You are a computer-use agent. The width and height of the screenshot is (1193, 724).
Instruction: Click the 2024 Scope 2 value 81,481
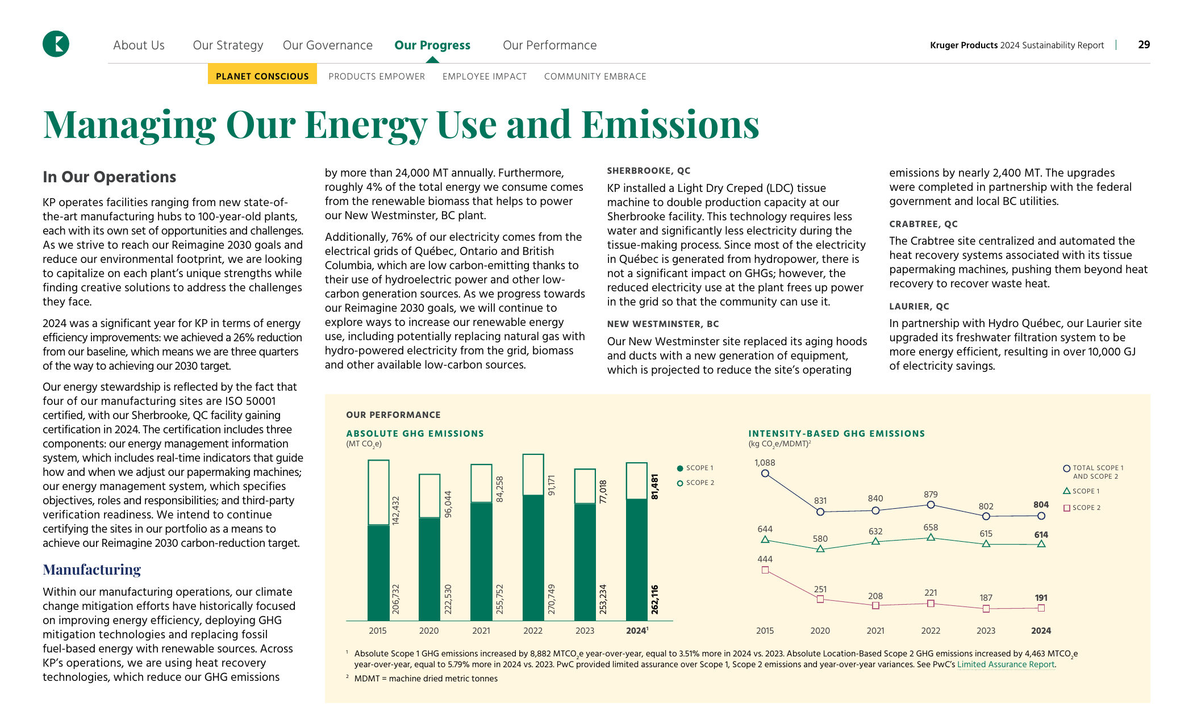tap(654, 487)
